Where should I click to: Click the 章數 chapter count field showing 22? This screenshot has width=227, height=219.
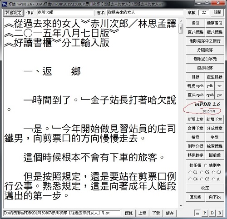click(x=204, y=13)
